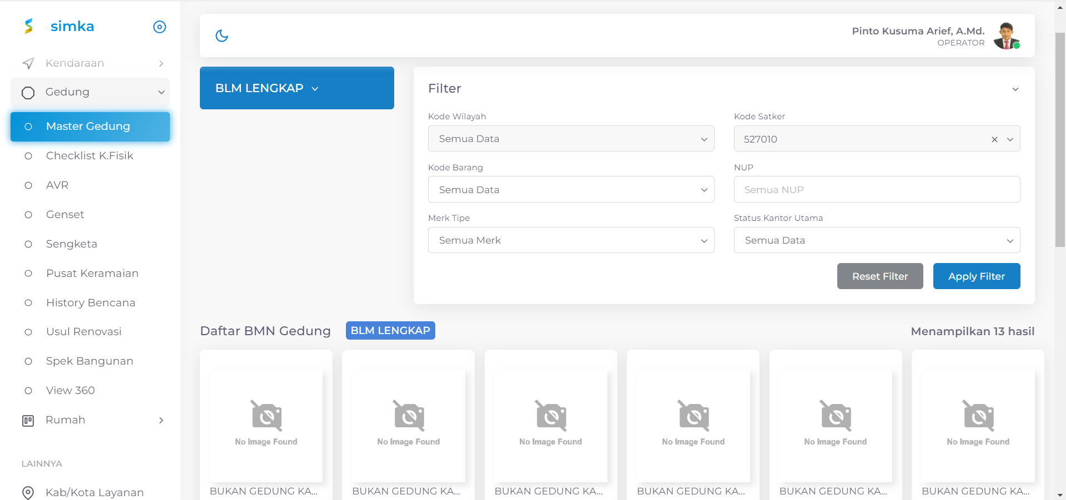Click the Rumah building icon
Viewport: 1066px width, 500px height.
[x=28, y=421]
